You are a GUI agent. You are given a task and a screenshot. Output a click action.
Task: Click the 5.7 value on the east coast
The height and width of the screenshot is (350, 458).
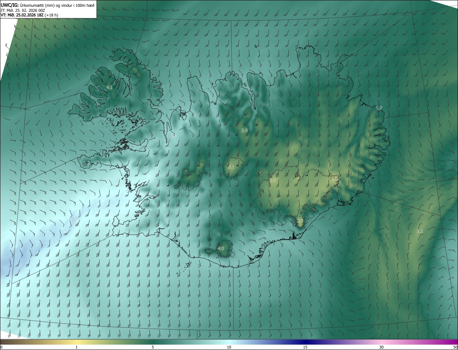tap(379, 108)
